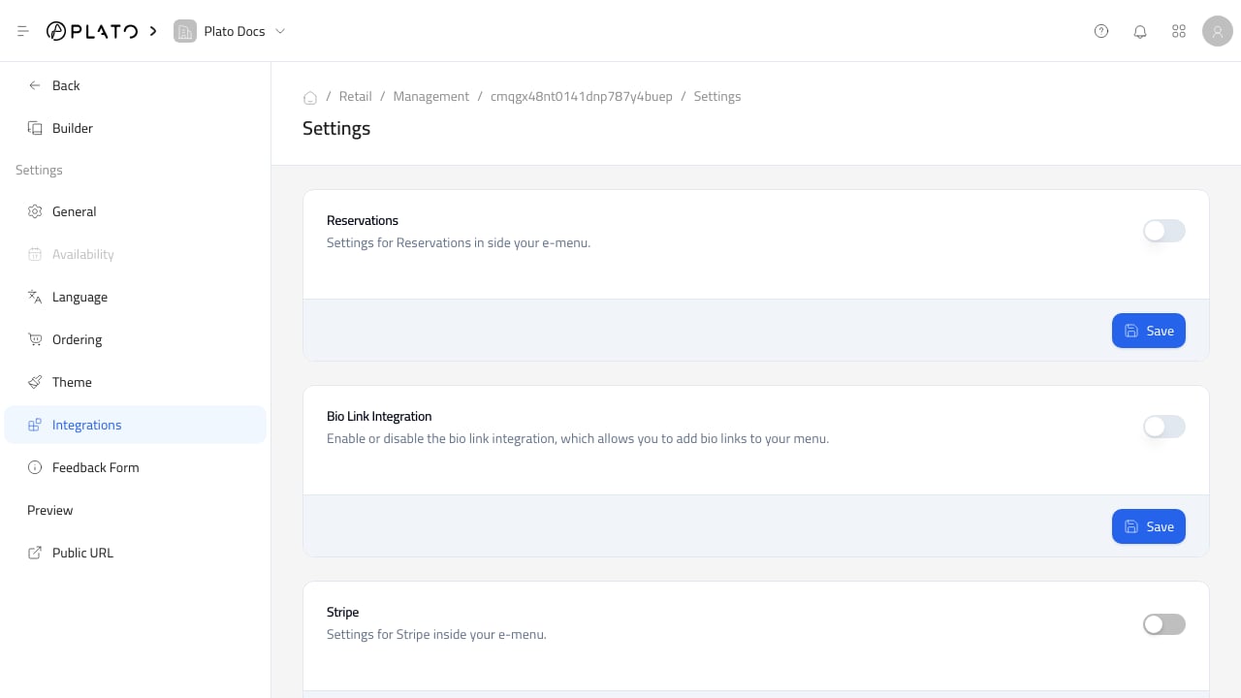This screenshot has height=698, width=1241.
Task: Click the Plato Docs organization icon
Action: 184,31
